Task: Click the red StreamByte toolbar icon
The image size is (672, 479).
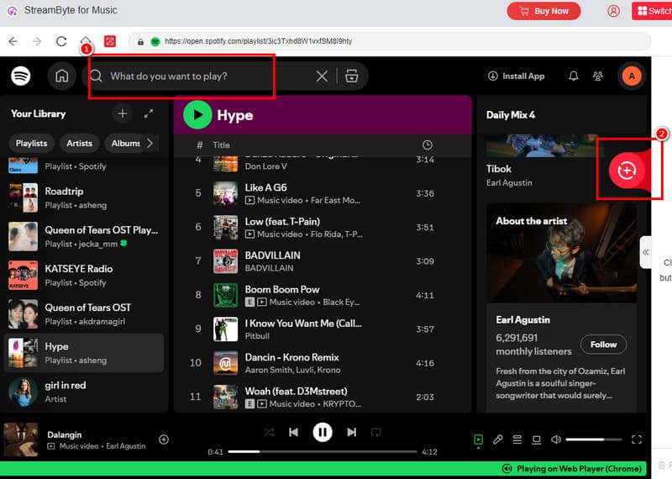Action: coord(110,41)
